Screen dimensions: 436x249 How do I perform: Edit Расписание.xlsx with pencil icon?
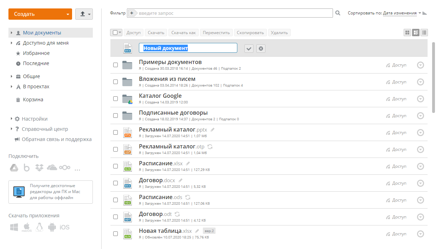pos(188,164)
